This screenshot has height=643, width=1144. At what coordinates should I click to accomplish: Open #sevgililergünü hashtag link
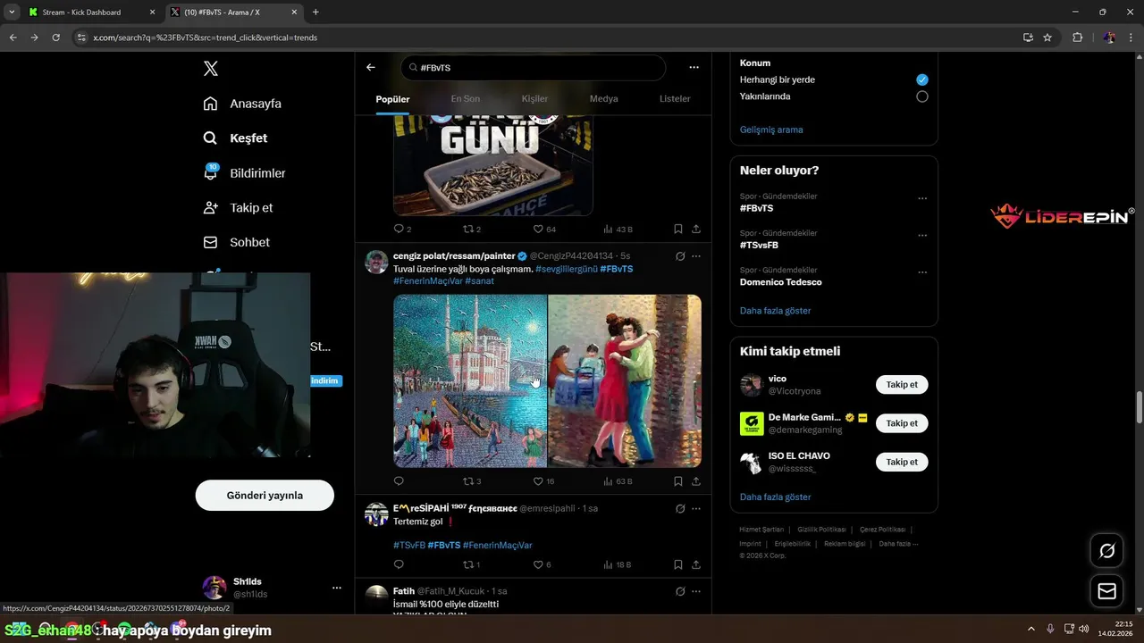[x=566, y=269]
